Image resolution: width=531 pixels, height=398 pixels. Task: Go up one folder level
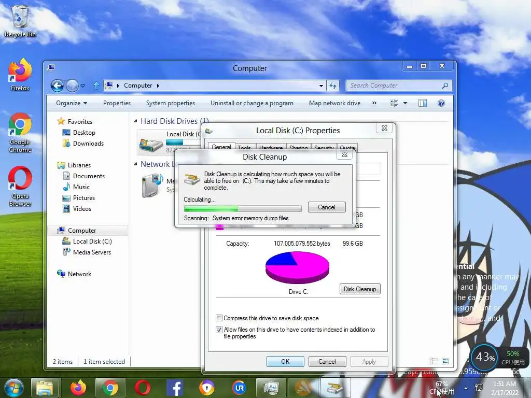(96, 86)
